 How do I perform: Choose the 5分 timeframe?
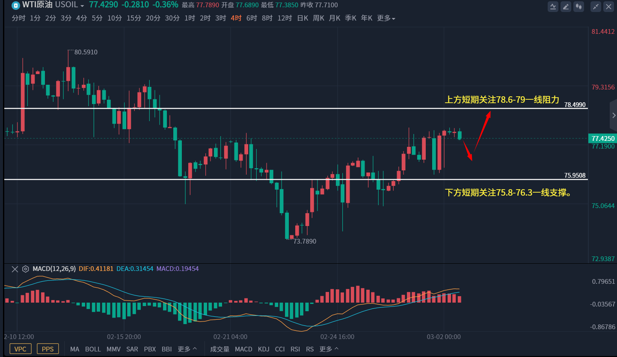(x=97, y=18)
